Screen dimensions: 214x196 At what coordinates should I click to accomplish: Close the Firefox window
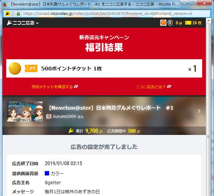click(204, 3)
